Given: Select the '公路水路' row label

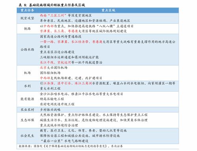Looking at the screenshot, I should [x=27, y=49].
